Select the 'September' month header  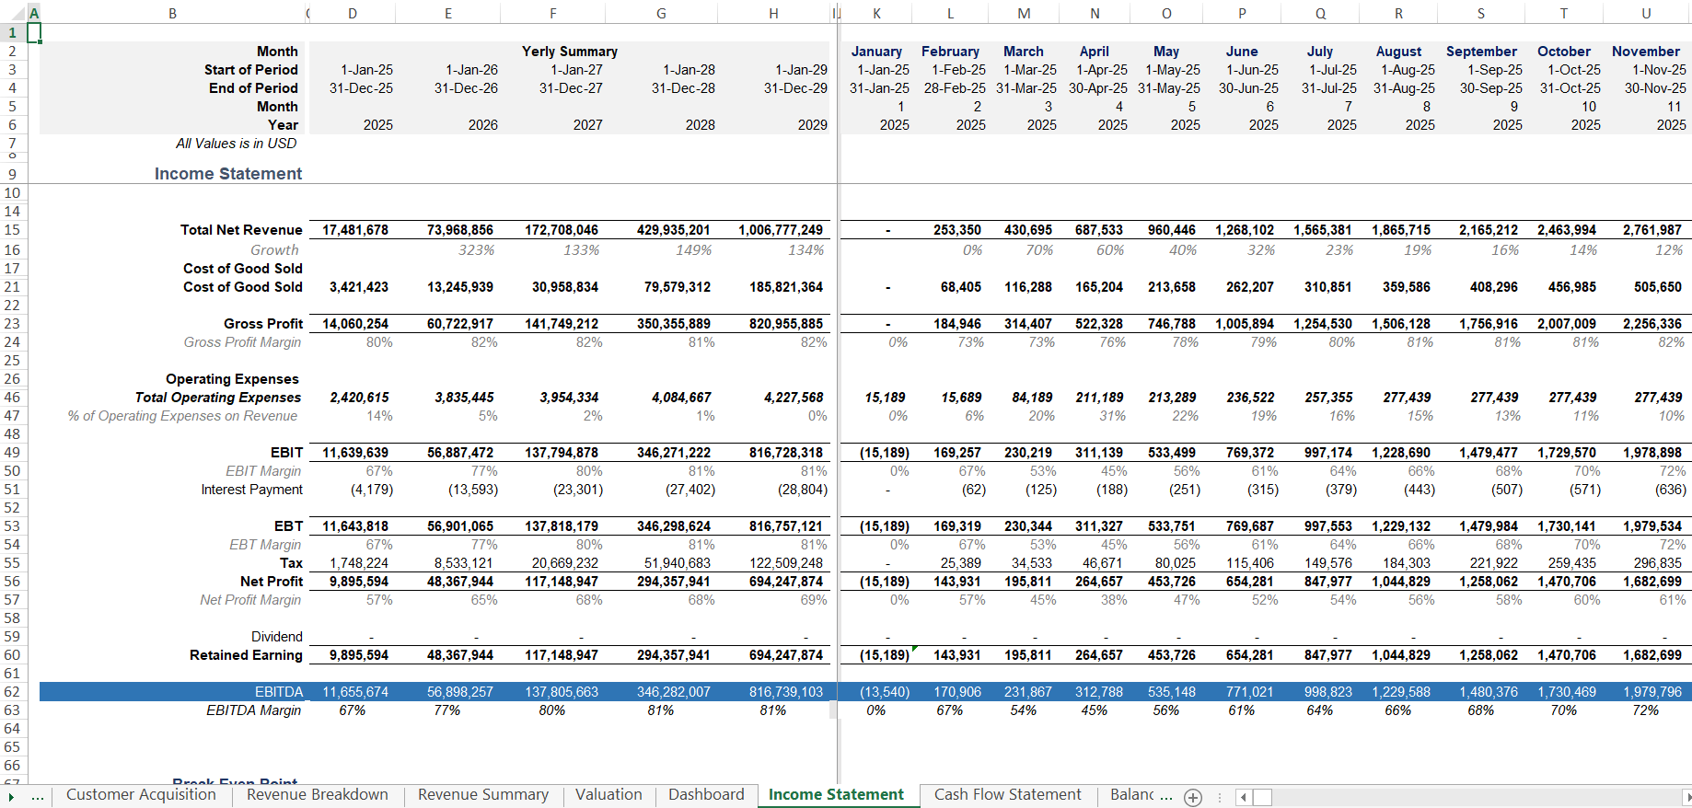pos(1481,52)
